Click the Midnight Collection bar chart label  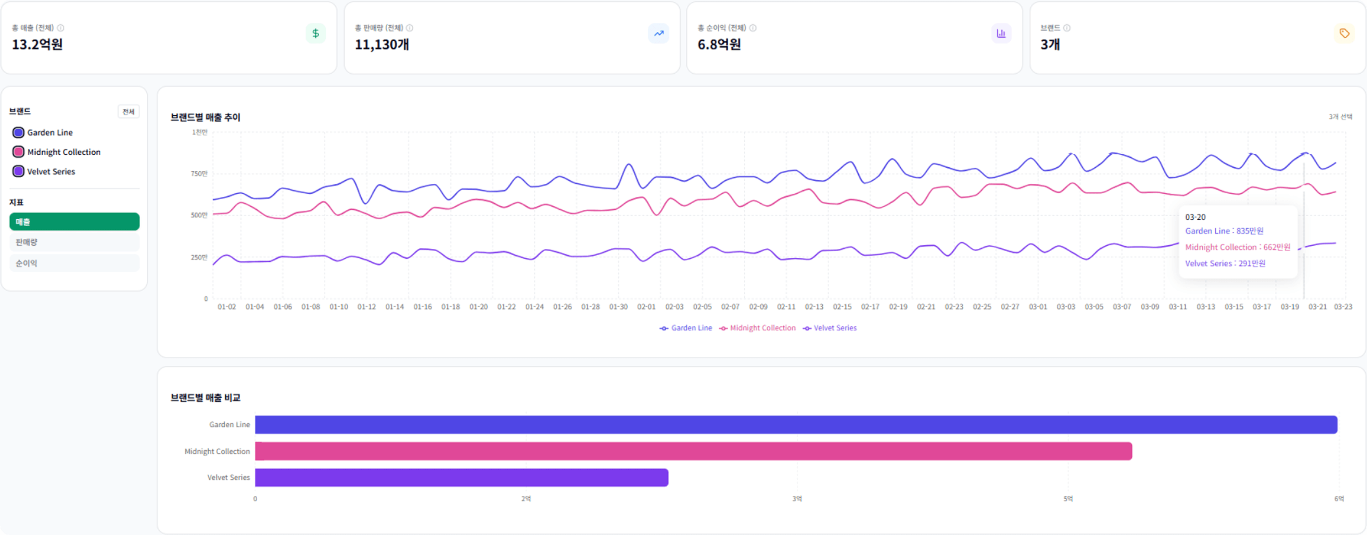point(217,451)
